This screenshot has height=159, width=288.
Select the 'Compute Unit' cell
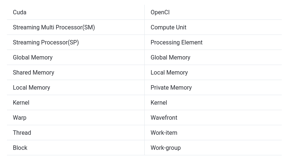pos(213,27)
